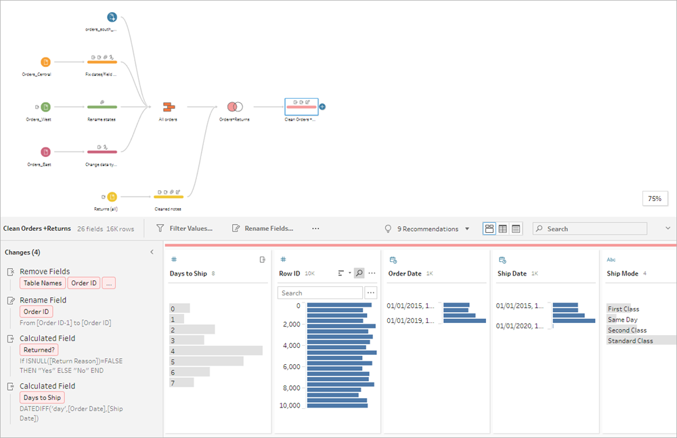Click Filter Values button
The image size is (677, 438).
(184, 229)
